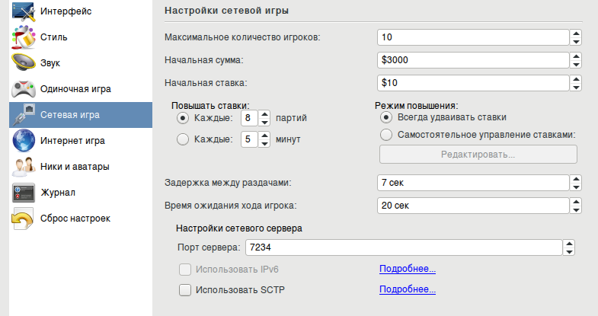Image resolution: width=598 pixels, height=316 pixels.
Task: Select the Сетевая игра network cable icon
Action: pyautogui.click(x=24, y=115)
